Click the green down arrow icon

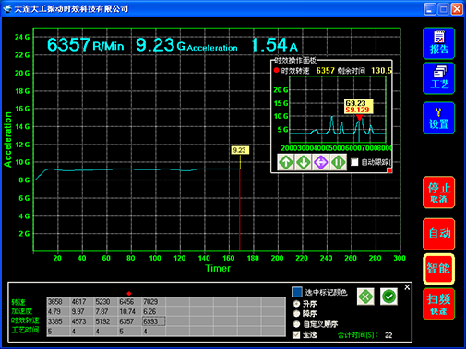click(x=304, y=162)
